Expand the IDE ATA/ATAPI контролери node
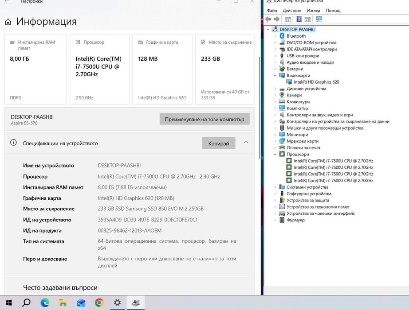 (275, 49)
